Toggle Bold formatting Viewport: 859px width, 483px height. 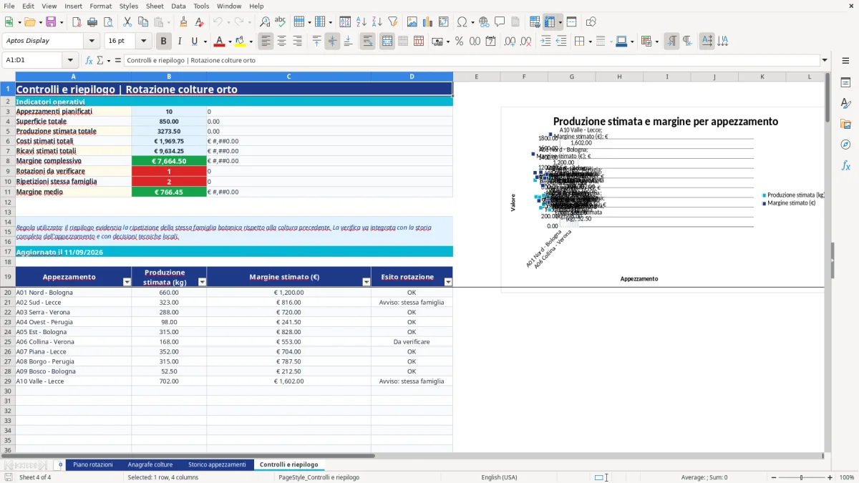(164, 42)
